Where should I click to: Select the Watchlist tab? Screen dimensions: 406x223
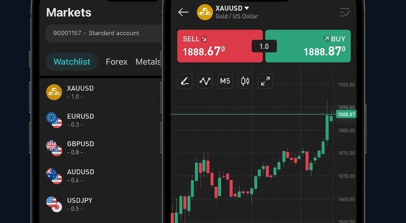click(72, 62)
